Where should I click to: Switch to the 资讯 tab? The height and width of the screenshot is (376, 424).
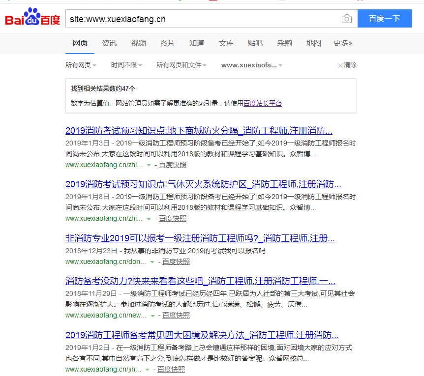109,43
